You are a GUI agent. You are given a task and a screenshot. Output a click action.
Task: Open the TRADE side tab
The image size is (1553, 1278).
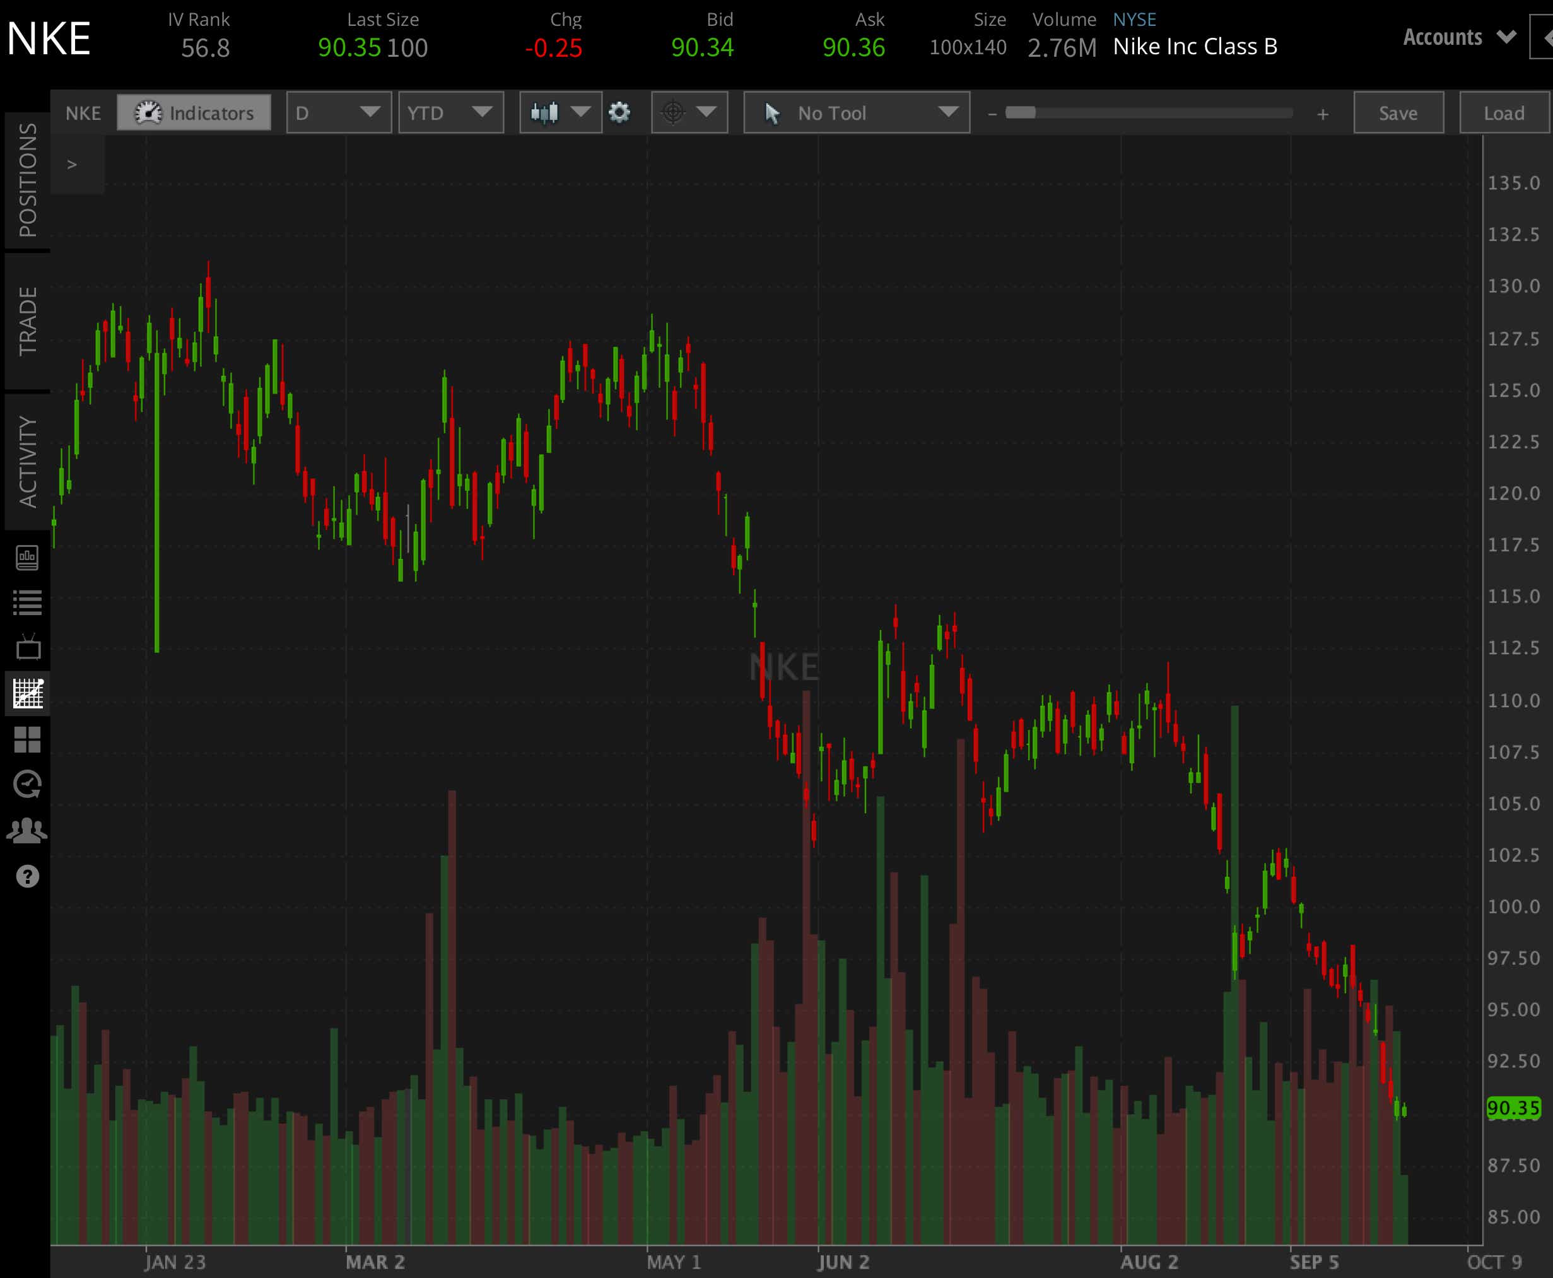27,321
